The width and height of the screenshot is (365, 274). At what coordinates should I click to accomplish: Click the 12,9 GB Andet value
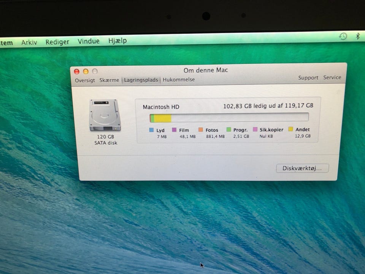(303, 136)
